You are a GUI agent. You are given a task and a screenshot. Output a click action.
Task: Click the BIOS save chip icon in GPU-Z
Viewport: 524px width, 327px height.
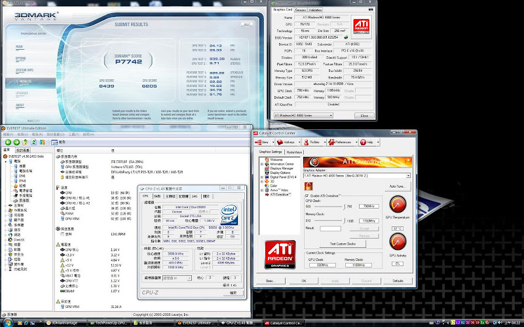pyautogui.click(x=346, y=37)
